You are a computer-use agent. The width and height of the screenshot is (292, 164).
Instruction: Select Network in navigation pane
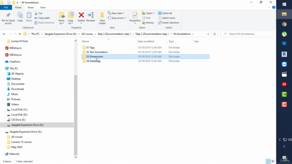(14, 154)
